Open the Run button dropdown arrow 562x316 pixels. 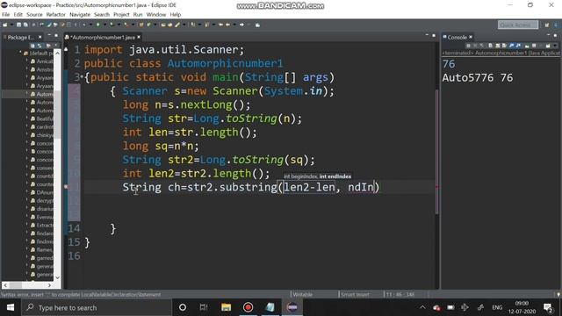click(104, 25)
